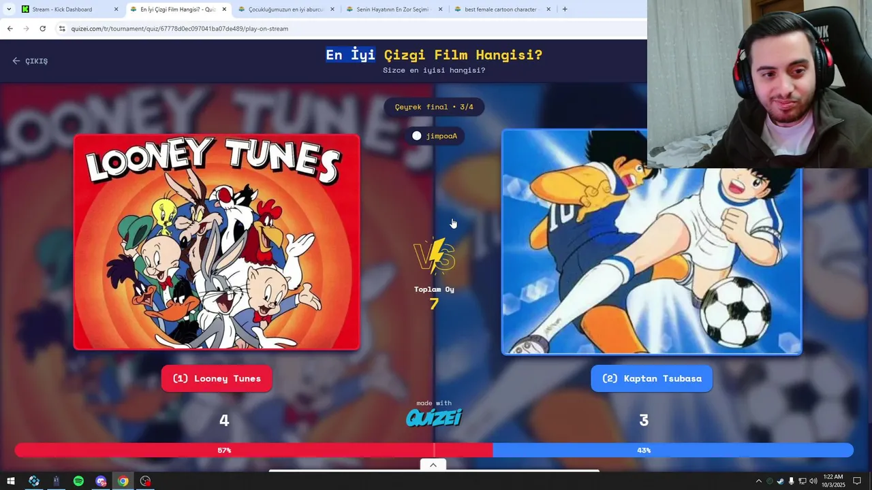Image resolution: width=872 pixels, height=490 pixels.
Task: Click the jimpoaA voter chip
Action: click(x=435, y=136)
